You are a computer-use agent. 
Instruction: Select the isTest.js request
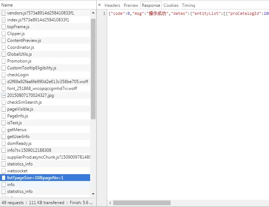coord(45,123)
